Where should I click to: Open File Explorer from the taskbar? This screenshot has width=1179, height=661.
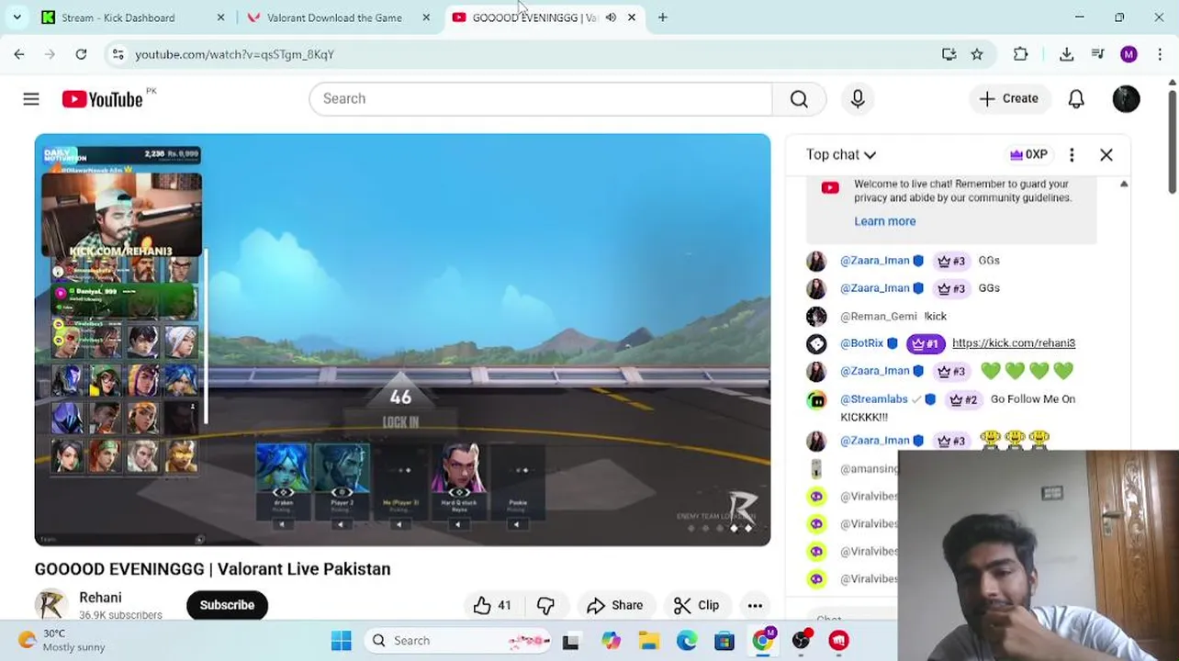pyautogui.click(x=649, y=641)
